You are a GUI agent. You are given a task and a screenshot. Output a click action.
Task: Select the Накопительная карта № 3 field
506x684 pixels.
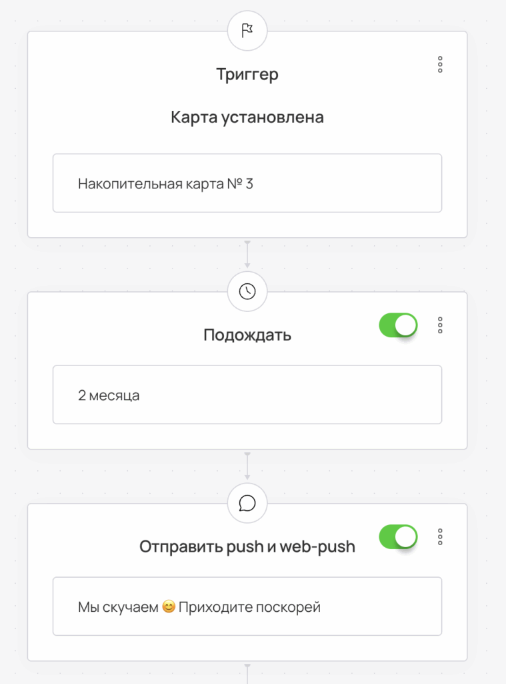click(x=247, y=183)
